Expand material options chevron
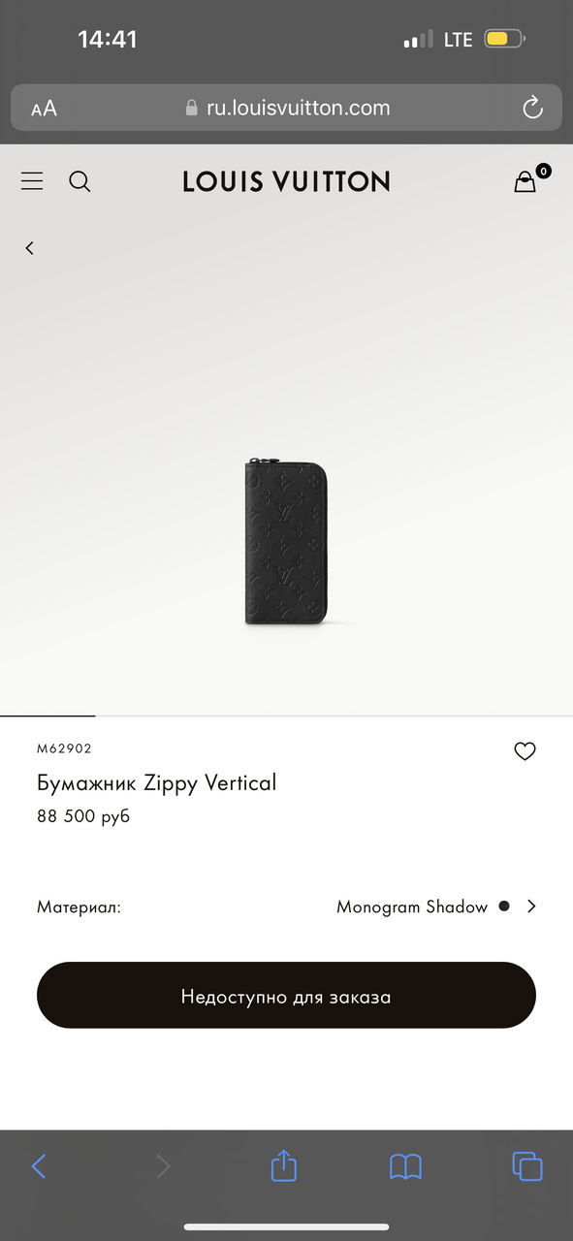573x1241 pixels. click(x=531, y=907)
